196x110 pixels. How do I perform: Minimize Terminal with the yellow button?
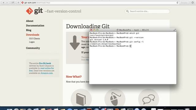click(x=94, y=30)
